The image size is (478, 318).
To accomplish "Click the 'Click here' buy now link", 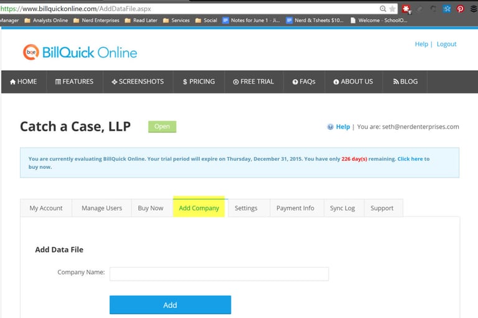I will 410,159.
